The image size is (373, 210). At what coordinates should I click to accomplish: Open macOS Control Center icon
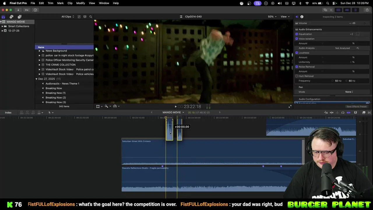[334, 3]
